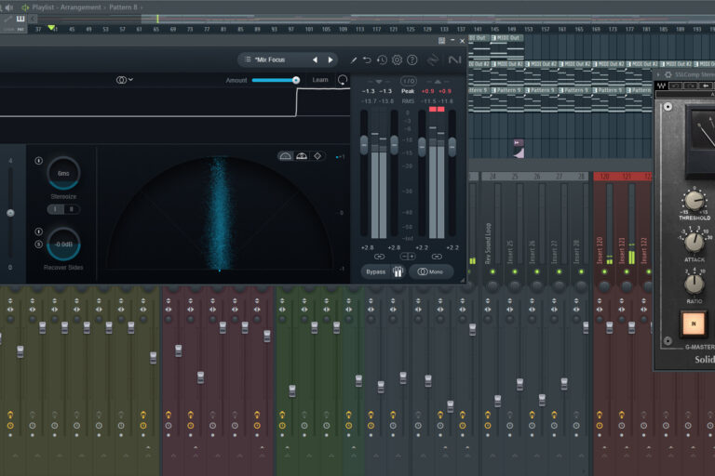
Task: Click the Amount slider handle
Action: point(296,80)
